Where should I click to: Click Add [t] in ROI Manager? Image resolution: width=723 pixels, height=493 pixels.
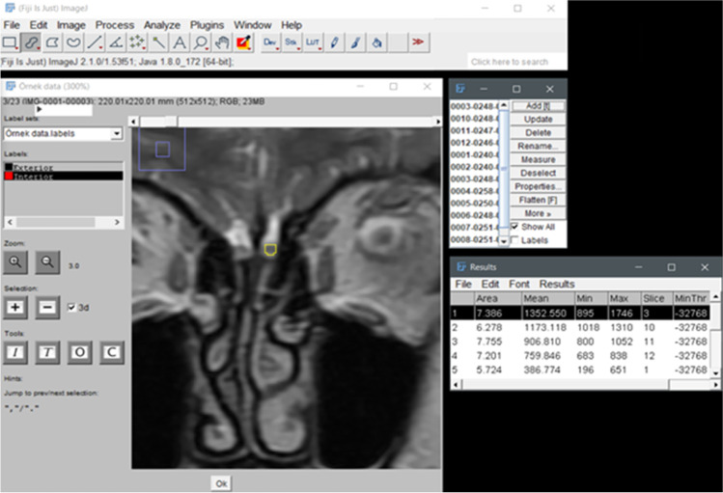(x=538, y=106)
